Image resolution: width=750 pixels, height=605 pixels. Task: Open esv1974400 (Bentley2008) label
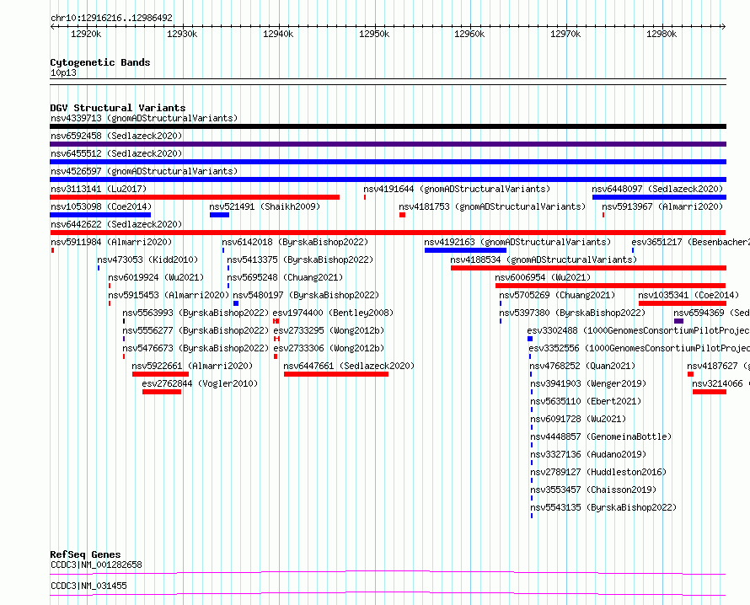point(333,313)
